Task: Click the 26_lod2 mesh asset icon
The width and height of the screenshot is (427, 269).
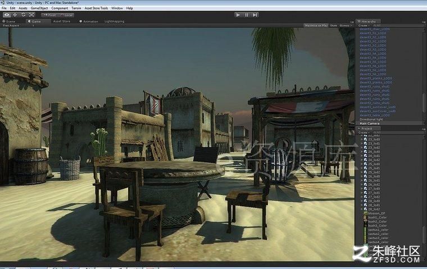Action: [x=365, y=184]
